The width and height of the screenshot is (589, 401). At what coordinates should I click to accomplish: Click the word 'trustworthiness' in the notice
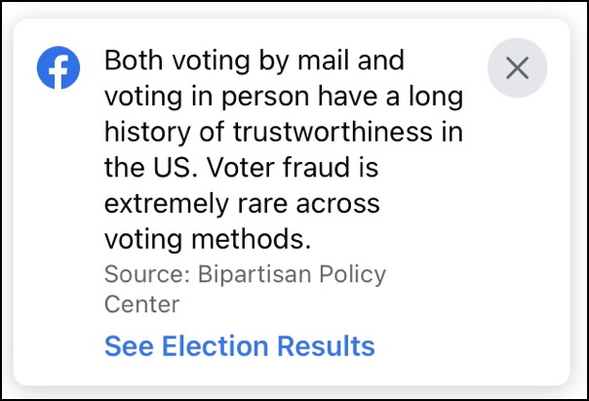click(x=333, y=132)
